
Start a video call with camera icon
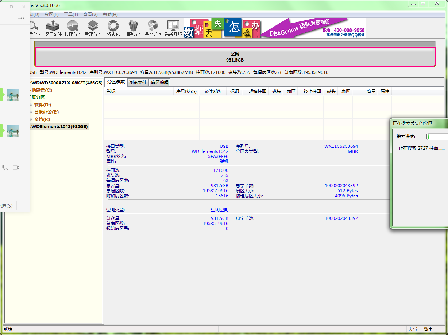click(16, 167)
